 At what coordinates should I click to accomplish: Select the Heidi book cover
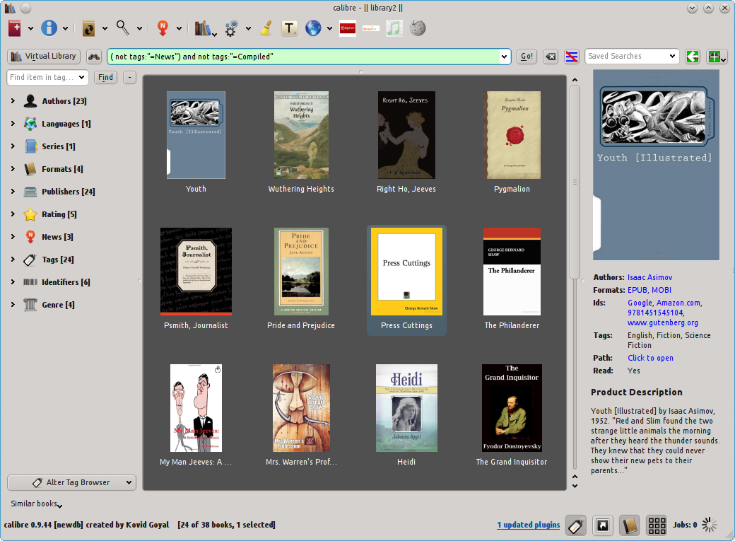coord(406,408)
